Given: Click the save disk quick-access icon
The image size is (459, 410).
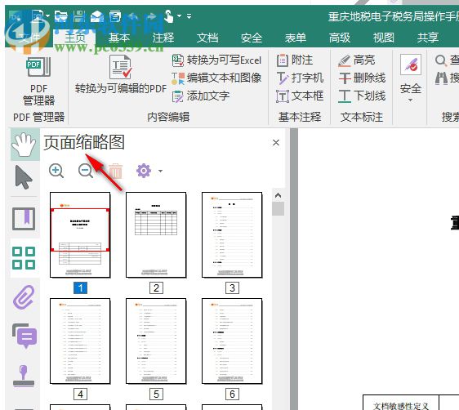Looking at the screenshot, I should click(79, 16).
